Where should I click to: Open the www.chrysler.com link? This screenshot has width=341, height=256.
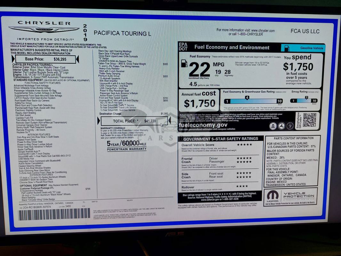[x=258, y=30]
